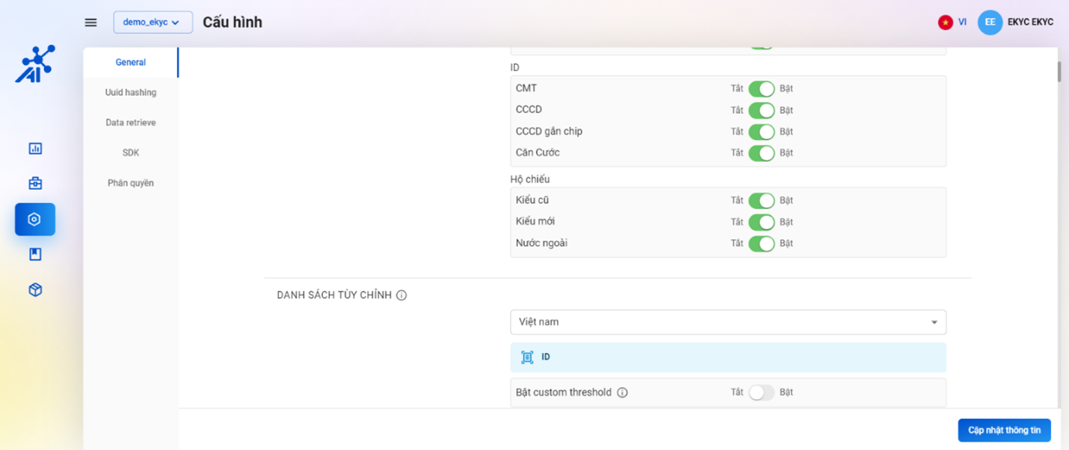Viewport: 1069px width, 450px height.
Task: Click the AI logo in sidebar
Action: point(35,64)
